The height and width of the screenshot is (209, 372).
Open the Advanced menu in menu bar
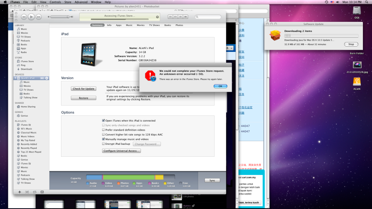pyautogui.click(x=81, y=2)
